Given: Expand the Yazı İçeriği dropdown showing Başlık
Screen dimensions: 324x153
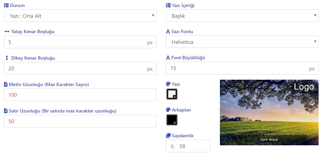Looking at the screenshot, I should click(x=242, y=16).
